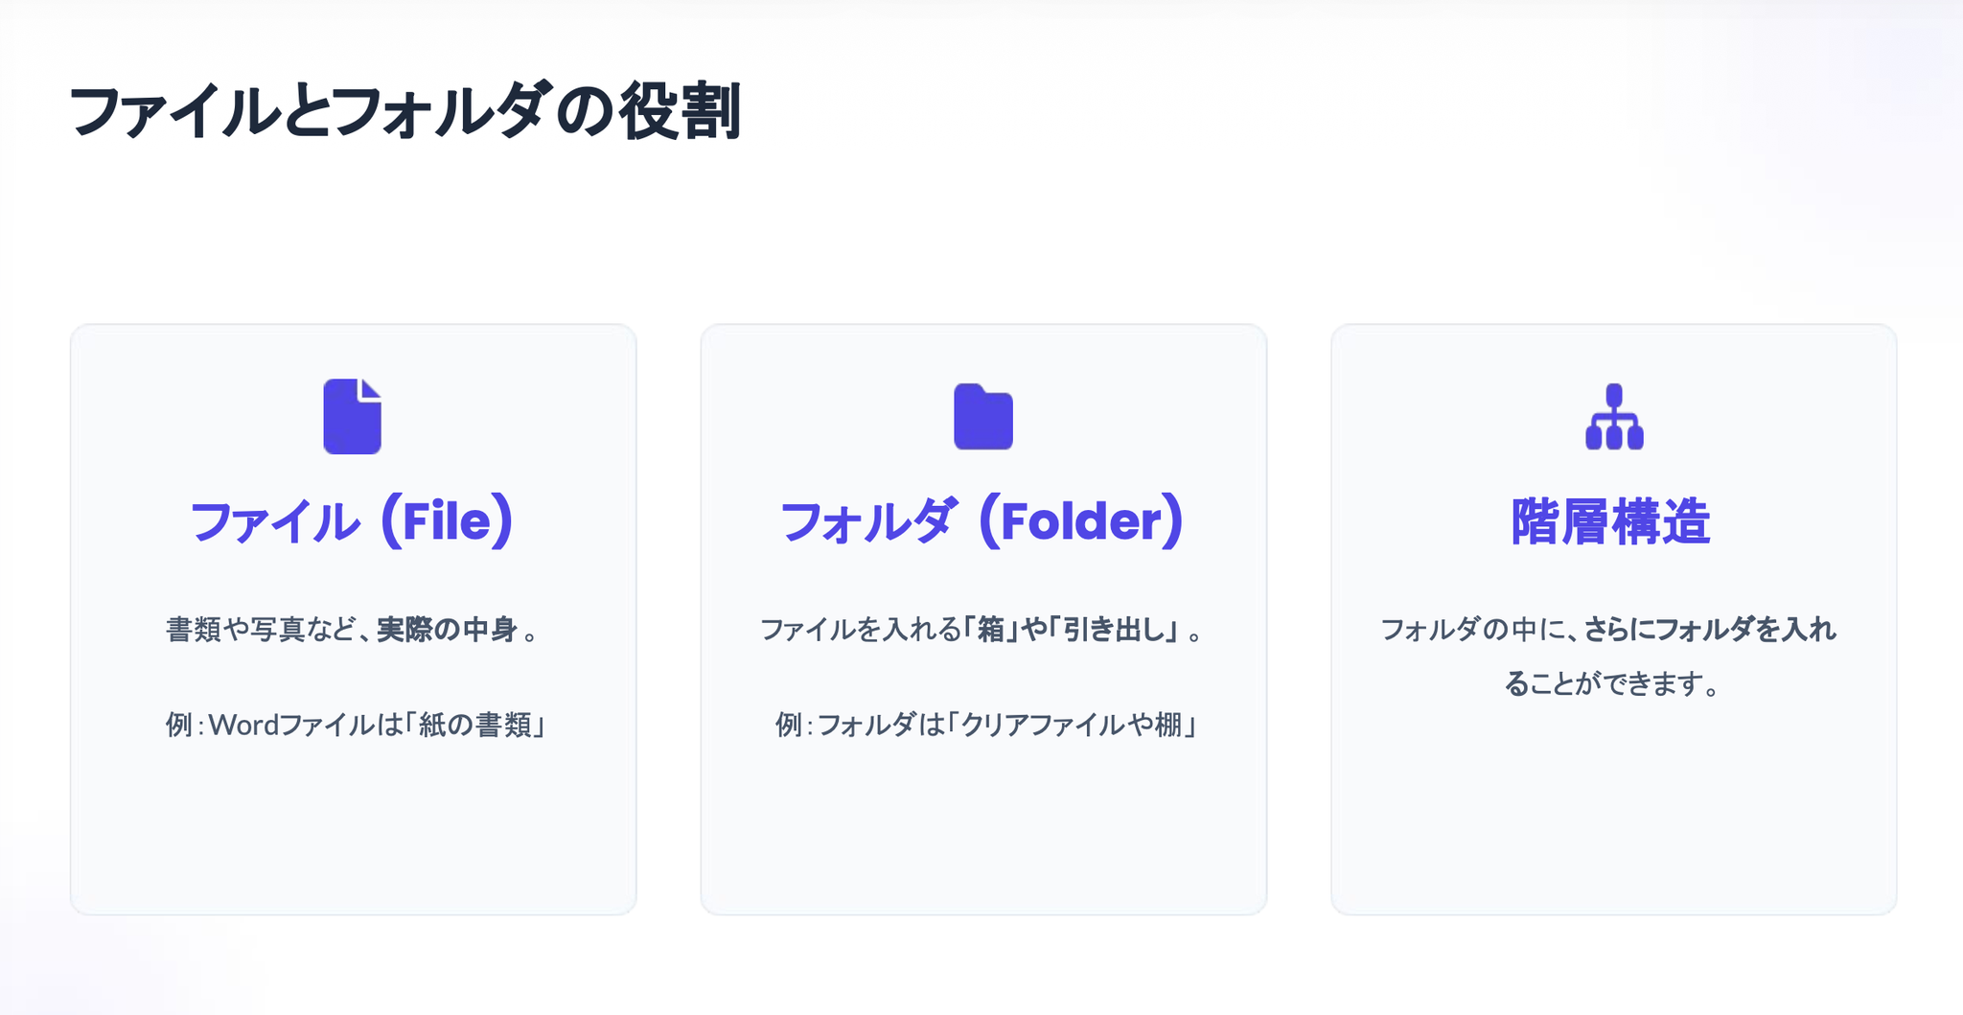Click the bold text 実際の中身
This screenshot has width=1963, height=1015.
[x=447, y=630]
